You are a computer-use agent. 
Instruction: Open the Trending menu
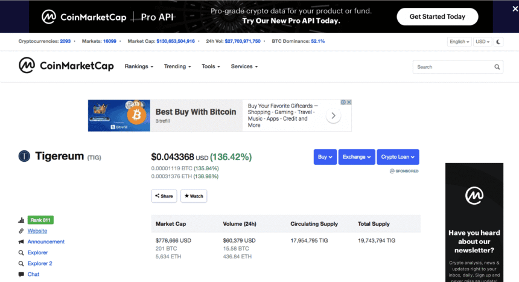pyautogui.click(x=177, y=66)
